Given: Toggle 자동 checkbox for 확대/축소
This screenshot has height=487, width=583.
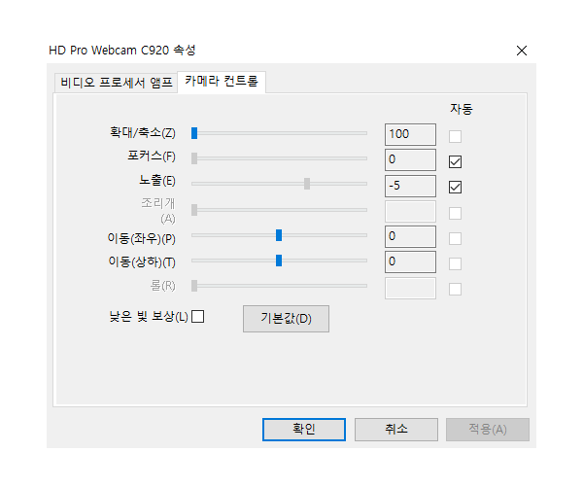Looking at the screenshot, I should (x=455, y=136).
